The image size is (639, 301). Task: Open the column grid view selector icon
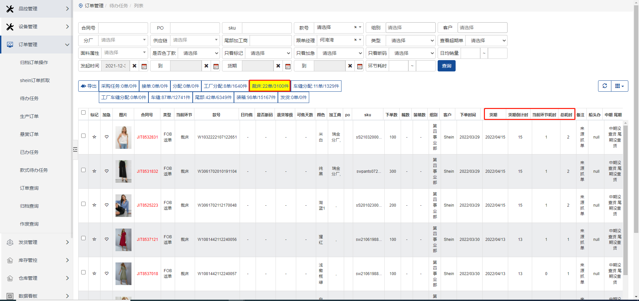[x=619, y=86]
